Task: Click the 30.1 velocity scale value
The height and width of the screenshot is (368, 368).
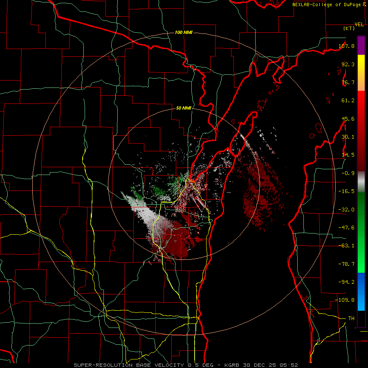Action: tap(348, 137)
